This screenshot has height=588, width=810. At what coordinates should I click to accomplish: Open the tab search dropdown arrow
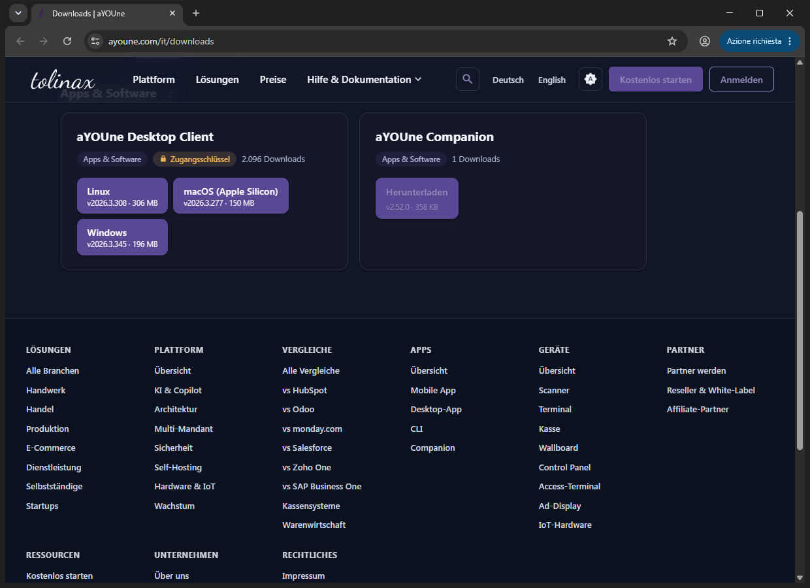tap(18, 13)
